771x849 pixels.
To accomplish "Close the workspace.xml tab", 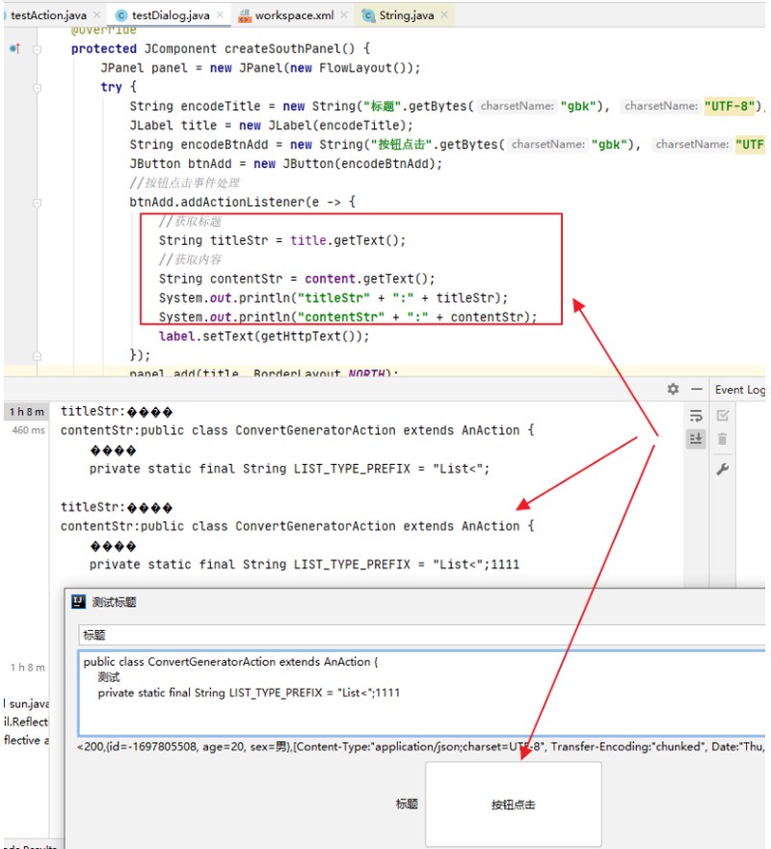I will [x=343, y=14].
